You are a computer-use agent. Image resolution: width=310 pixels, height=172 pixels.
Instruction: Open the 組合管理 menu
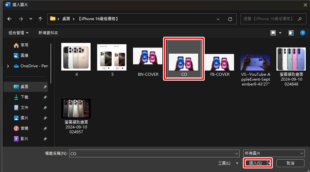[18, 33]
